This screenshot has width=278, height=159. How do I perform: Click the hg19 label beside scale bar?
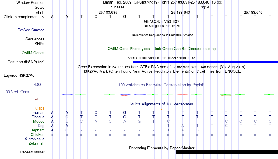pos(205,7)
